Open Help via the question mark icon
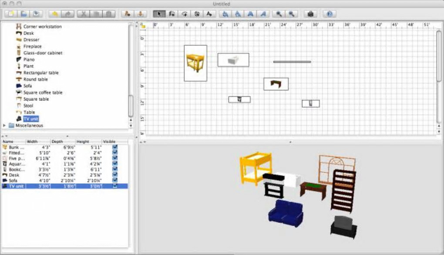The image size is (444, 255). pos(330,14)
